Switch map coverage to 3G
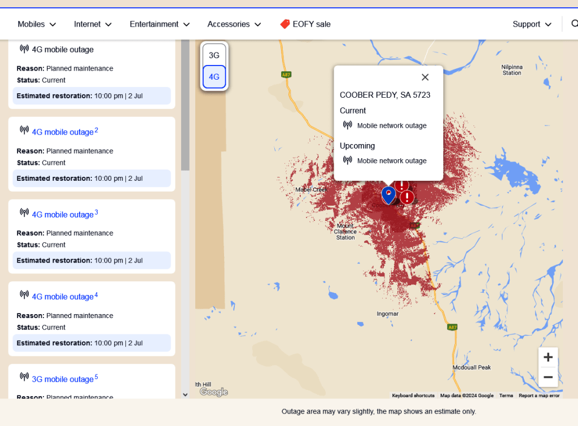 click(214, 55)
